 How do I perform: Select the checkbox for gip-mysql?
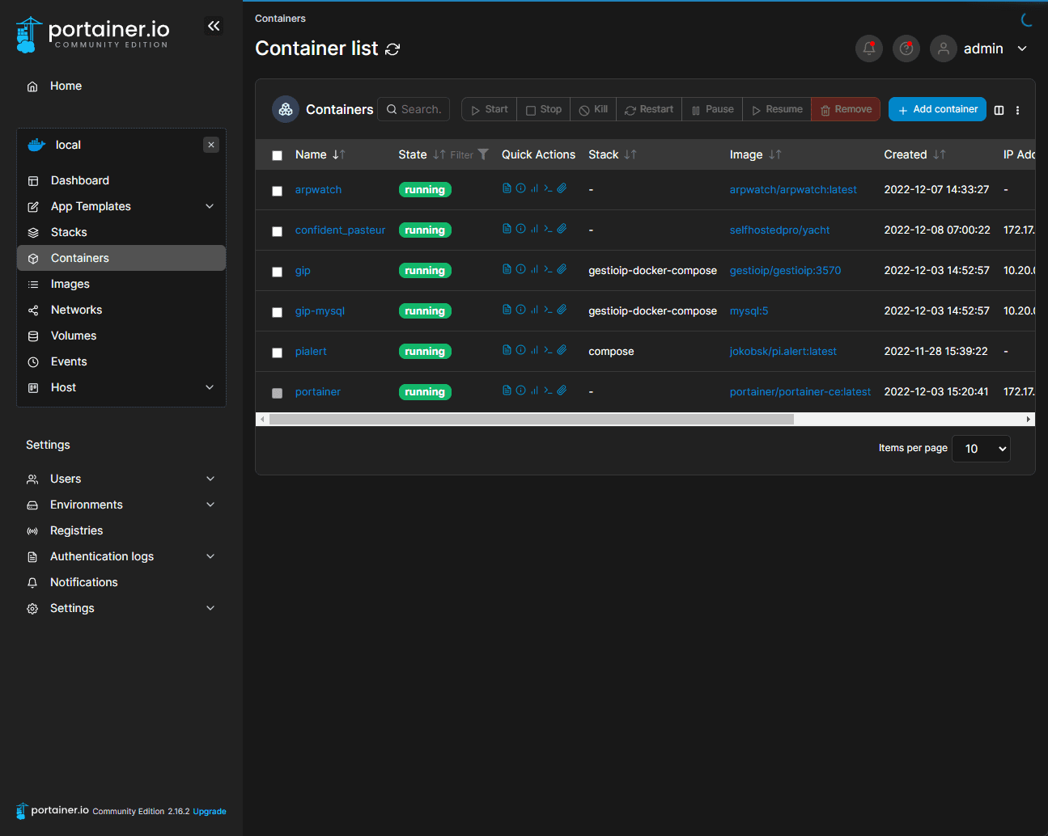pos(278,312)
